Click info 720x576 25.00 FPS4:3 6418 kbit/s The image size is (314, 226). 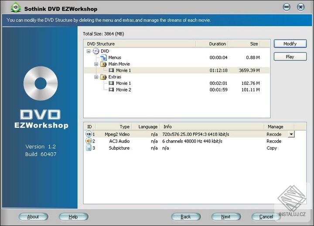pyautogui.click(x=196, y=134)
